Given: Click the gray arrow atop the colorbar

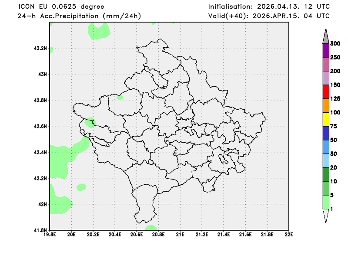Looking at the screenshot, I should pos(325,36).
